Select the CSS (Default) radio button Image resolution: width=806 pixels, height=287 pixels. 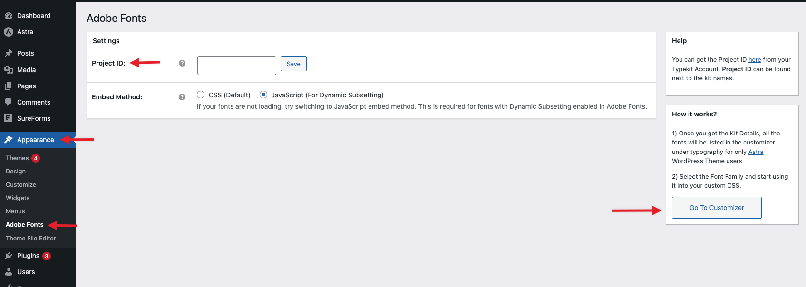tap(201, 95)
